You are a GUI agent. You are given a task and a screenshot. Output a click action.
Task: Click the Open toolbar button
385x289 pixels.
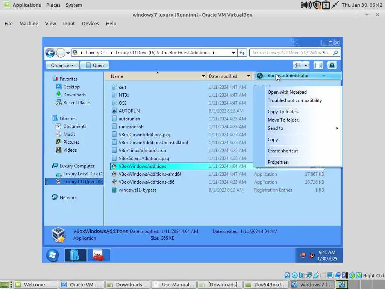point(94,65)
